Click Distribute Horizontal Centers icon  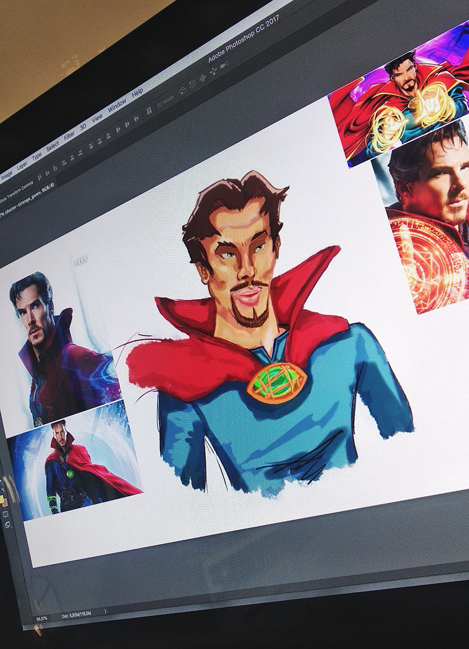point(127,124)
